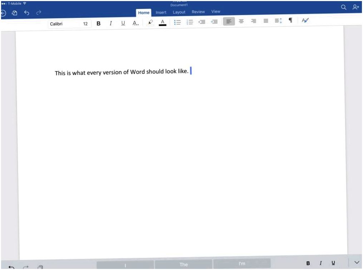Tap the Document1 title
This screenshot has height=270, width=363.
click(179, 5)
